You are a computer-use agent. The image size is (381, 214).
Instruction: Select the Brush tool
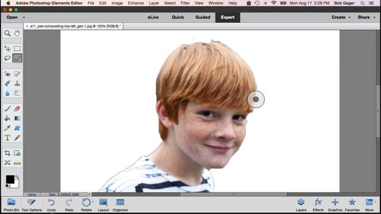7,109
